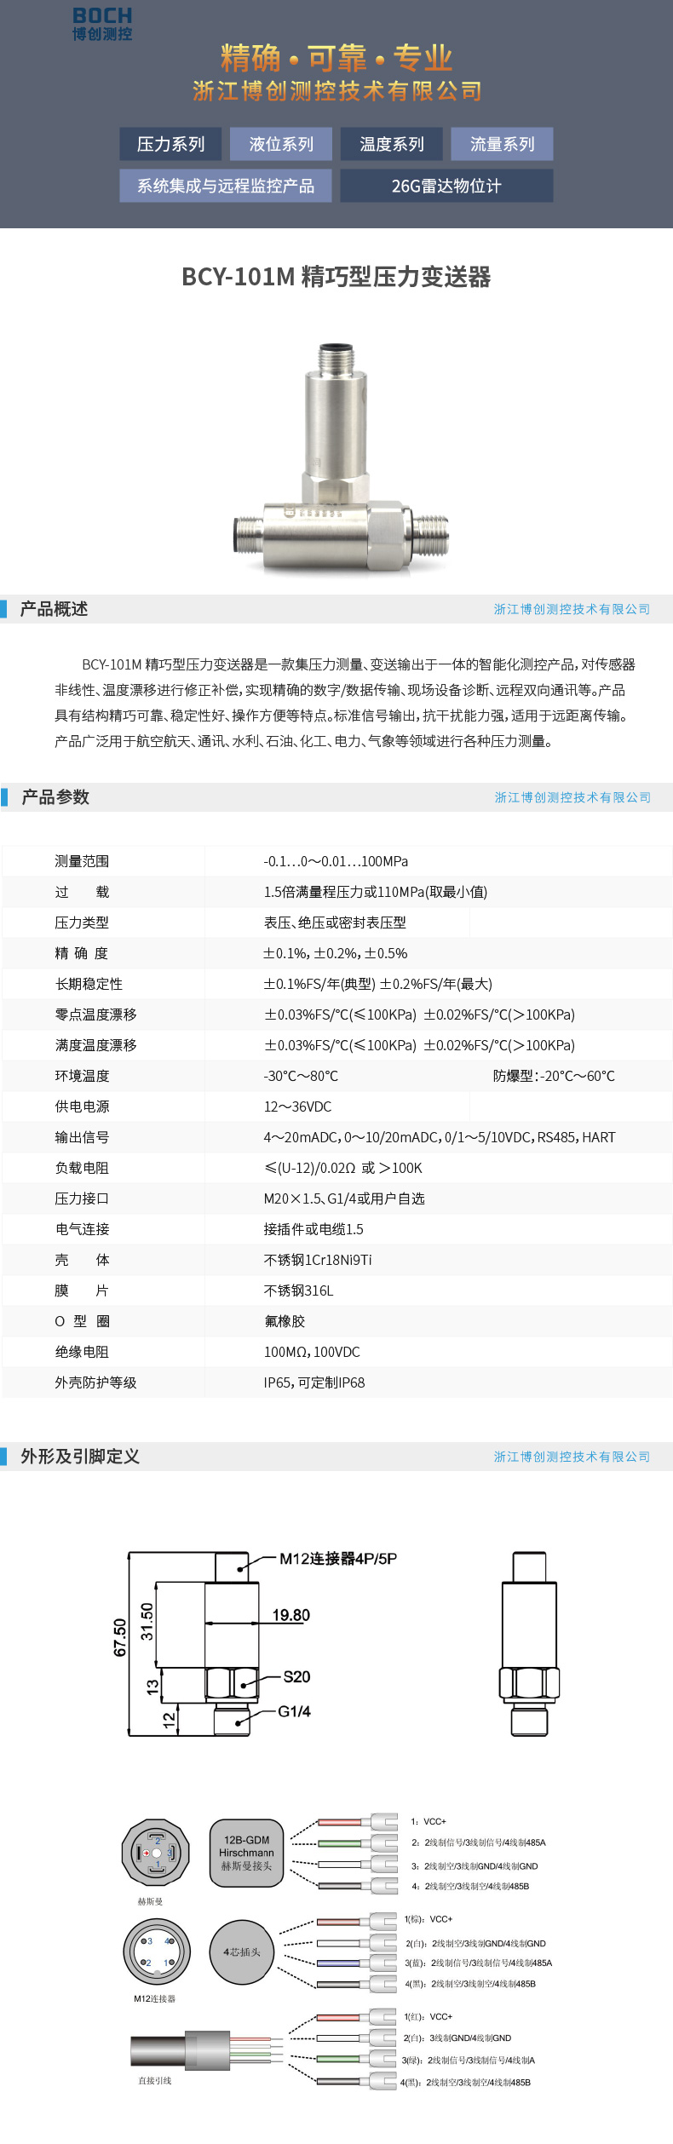Image resolution: width=673 pixels, height=2144 pixels.
Task: Click 浙江博创测控技术有限公司 beside 产品参数
Action: [x=573, y=797]
